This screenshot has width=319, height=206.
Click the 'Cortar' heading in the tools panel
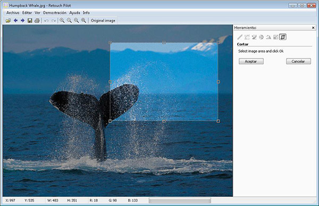(243, 44)
